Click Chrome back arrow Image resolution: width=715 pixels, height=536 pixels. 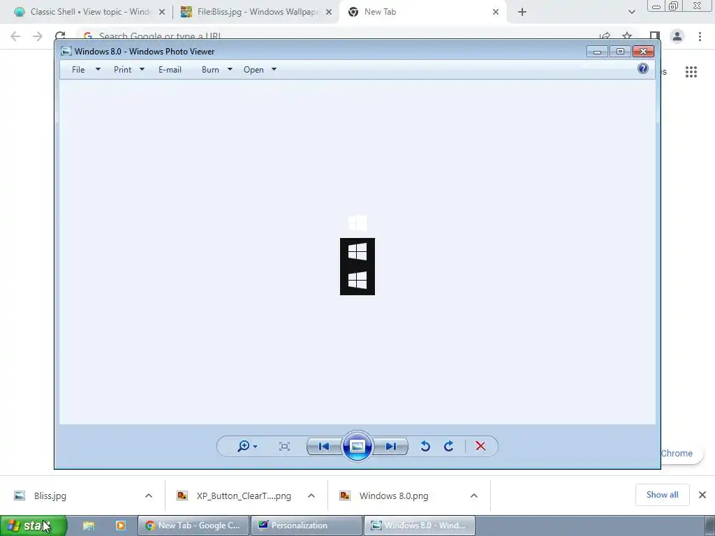click(15, 36)
